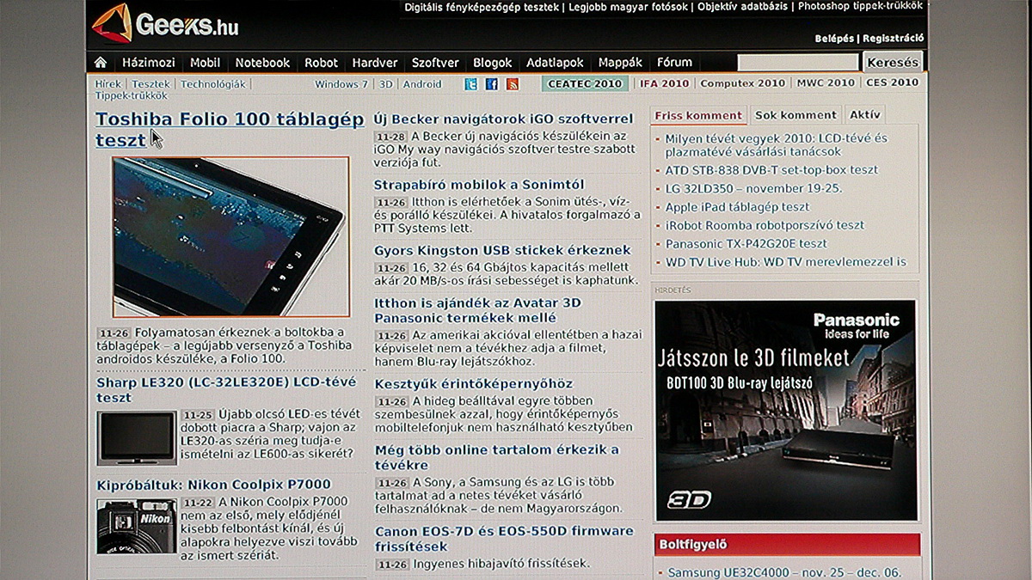The height and width of the screenshot is (580, 1032).
Task: Click the Geeks.hu logo
Action: coord(165,24)
